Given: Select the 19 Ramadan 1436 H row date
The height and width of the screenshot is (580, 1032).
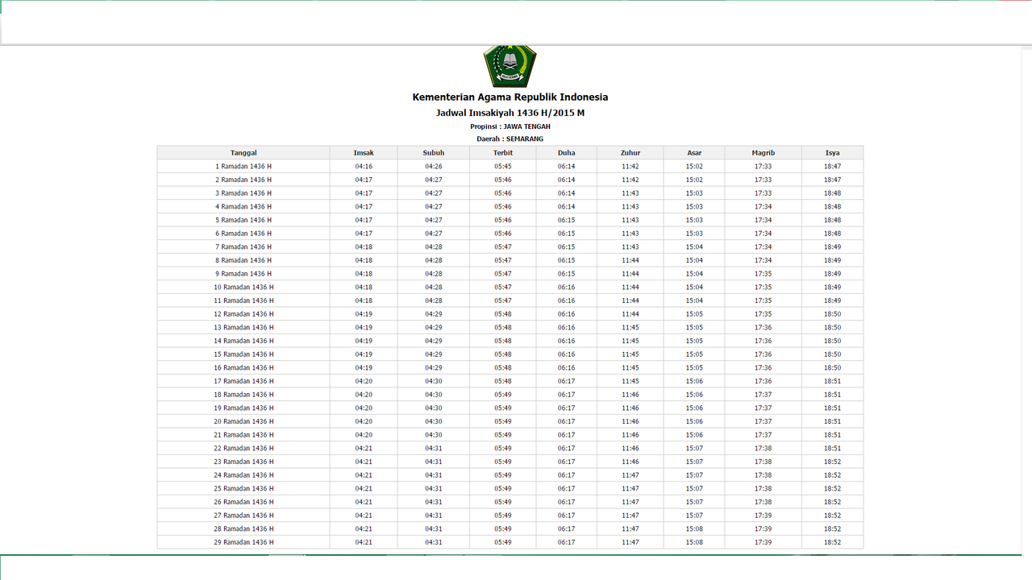Looking at the screenshot, I should (x=243, y=408).
